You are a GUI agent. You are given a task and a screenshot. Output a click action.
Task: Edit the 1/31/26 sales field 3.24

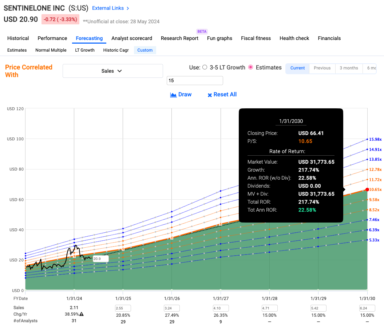tap(172, 308)
